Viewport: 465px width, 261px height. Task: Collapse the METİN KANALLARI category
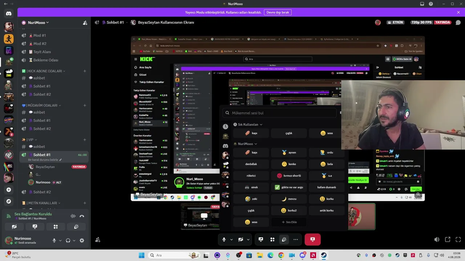(x=41, y=203)
